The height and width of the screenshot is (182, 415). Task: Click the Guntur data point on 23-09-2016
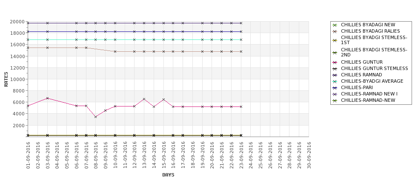click(241, 107)
